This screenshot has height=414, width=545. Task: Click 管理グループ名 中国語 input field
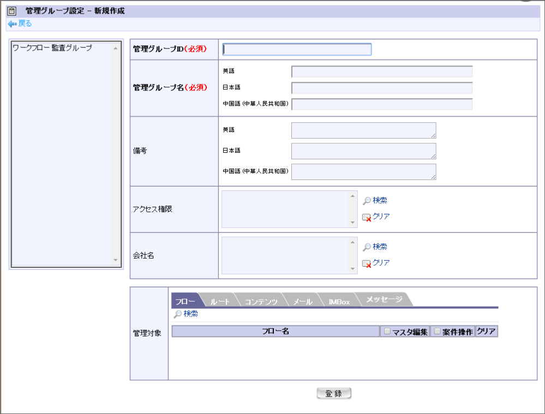click(x=382, y=104)
